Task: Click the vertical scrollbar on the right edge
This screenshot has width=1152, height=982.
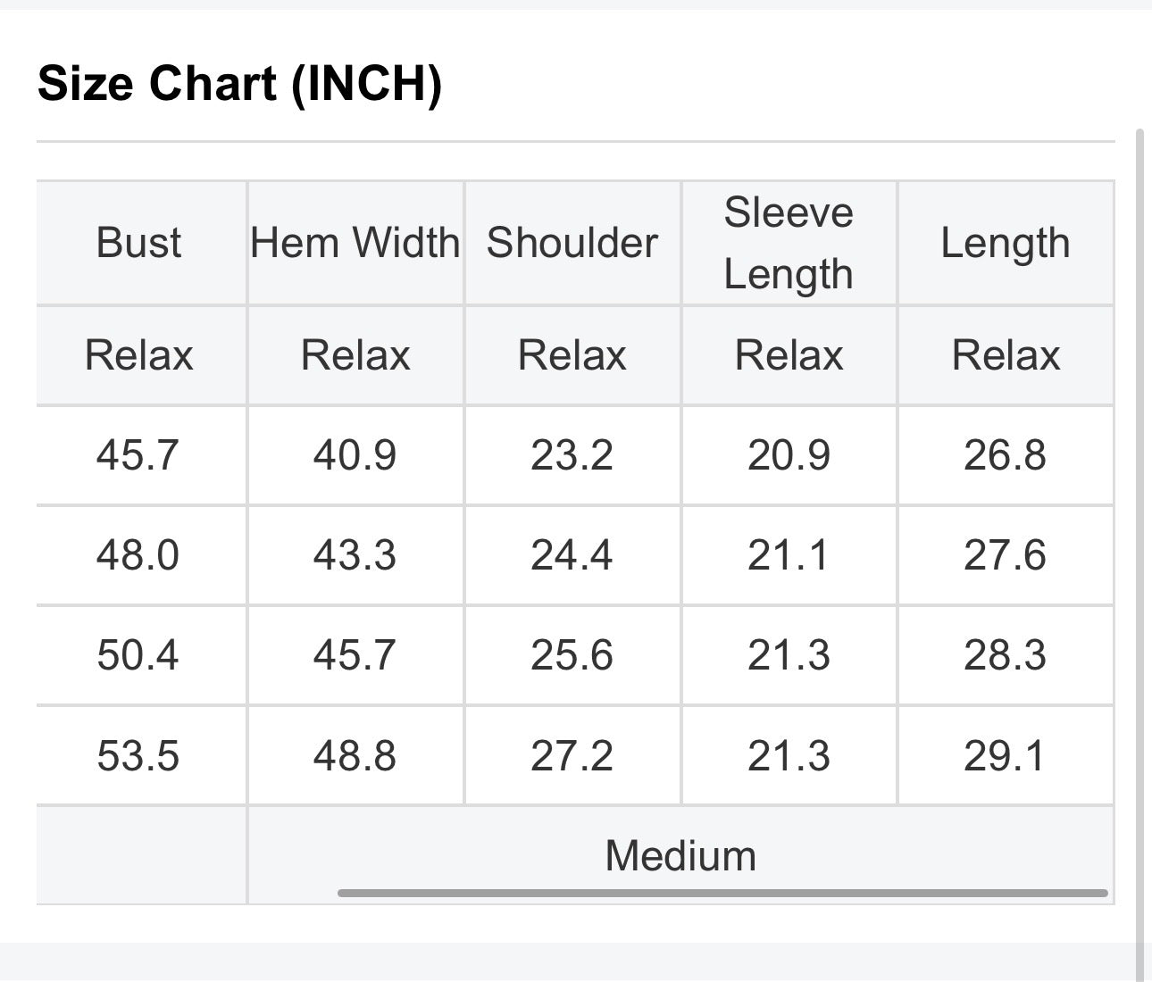Action: tap(1139, 553)
